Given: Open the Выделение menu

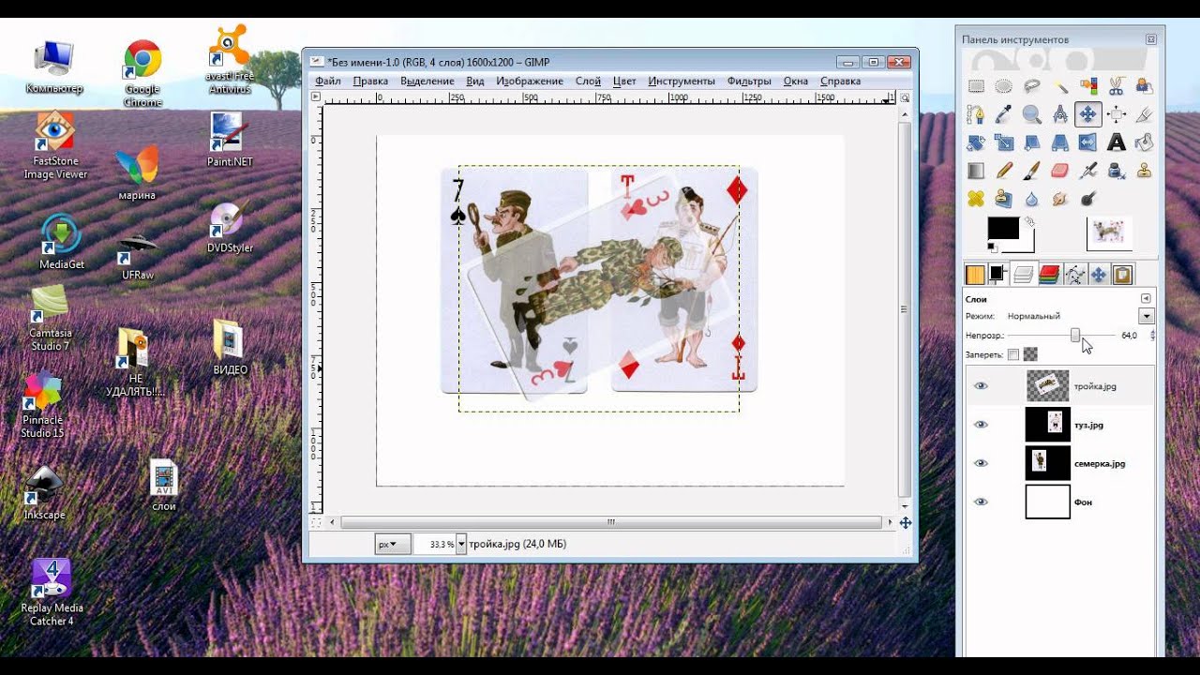Looking at the screenshot, I should [x=427, y=81].
